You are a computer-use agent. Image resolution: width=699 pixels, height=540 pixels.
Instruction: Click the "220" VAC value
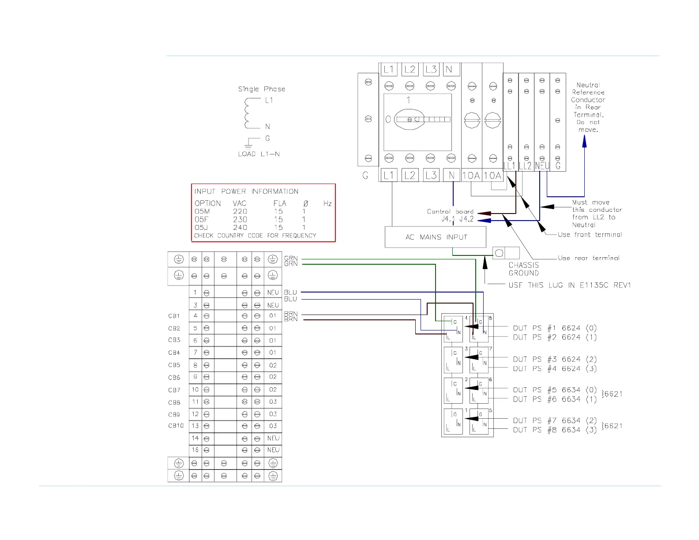click(240, 211)
